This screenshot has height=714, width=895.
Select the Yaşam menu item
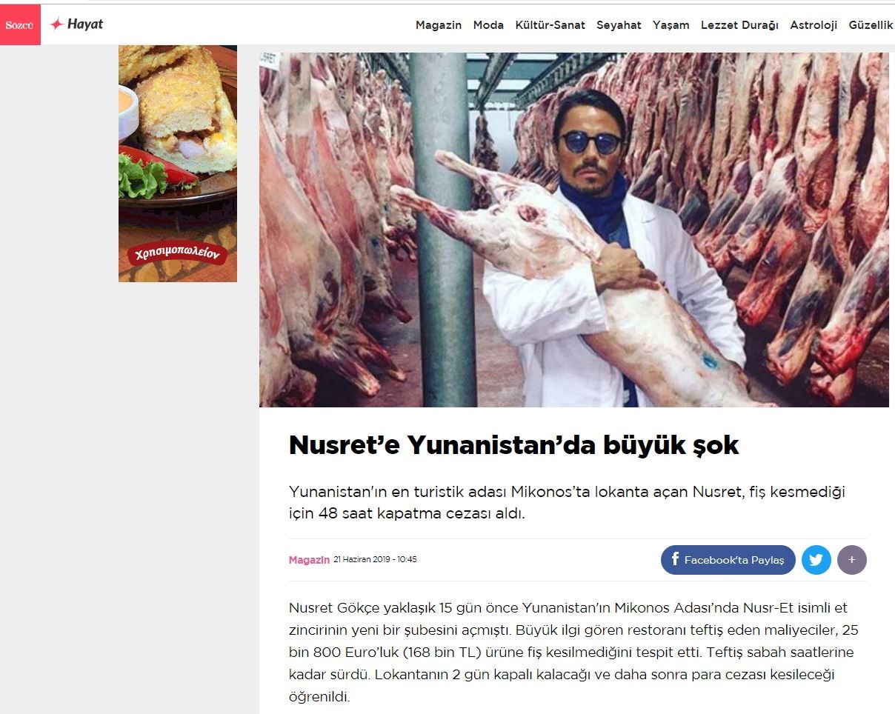tap(671, 25)
